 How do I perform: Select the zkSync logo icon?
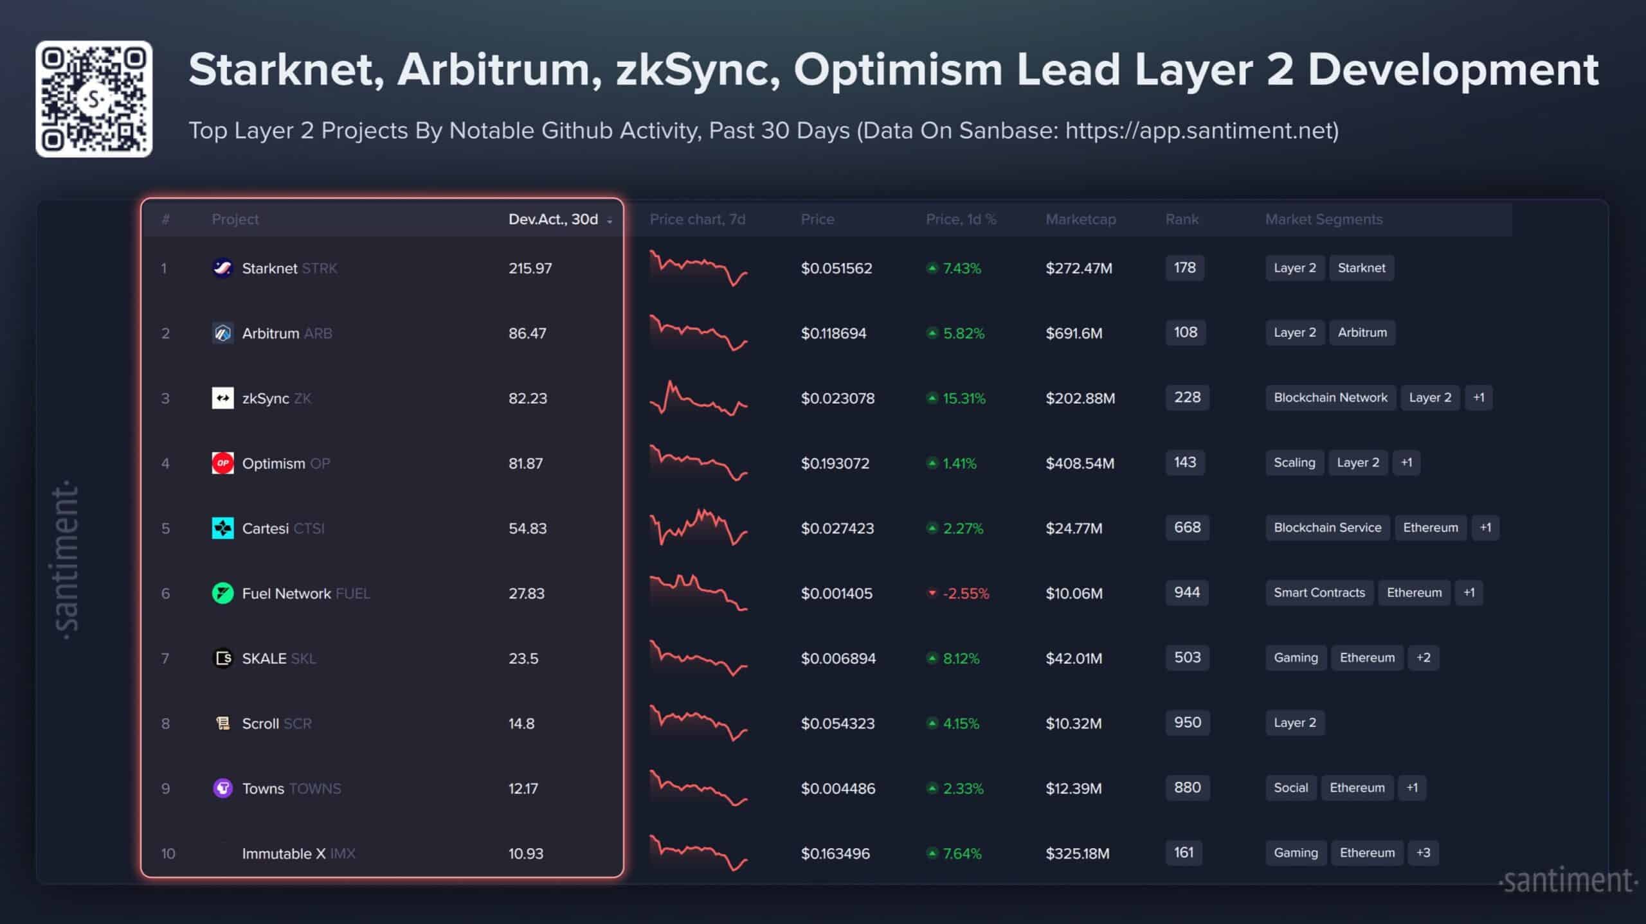click(223, 398)
